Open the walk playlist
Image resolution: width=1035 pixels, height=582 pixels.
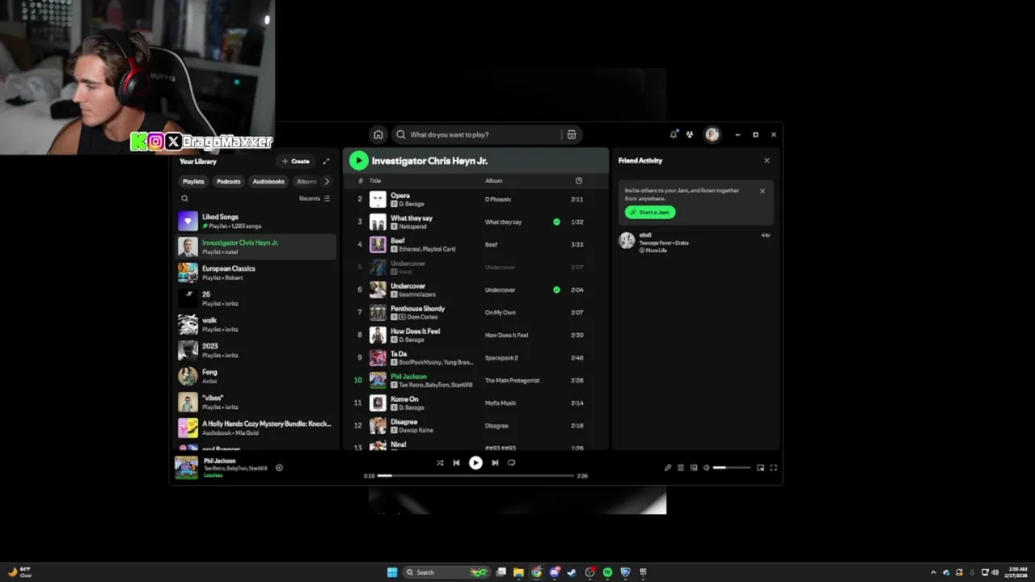click(257, 324)
